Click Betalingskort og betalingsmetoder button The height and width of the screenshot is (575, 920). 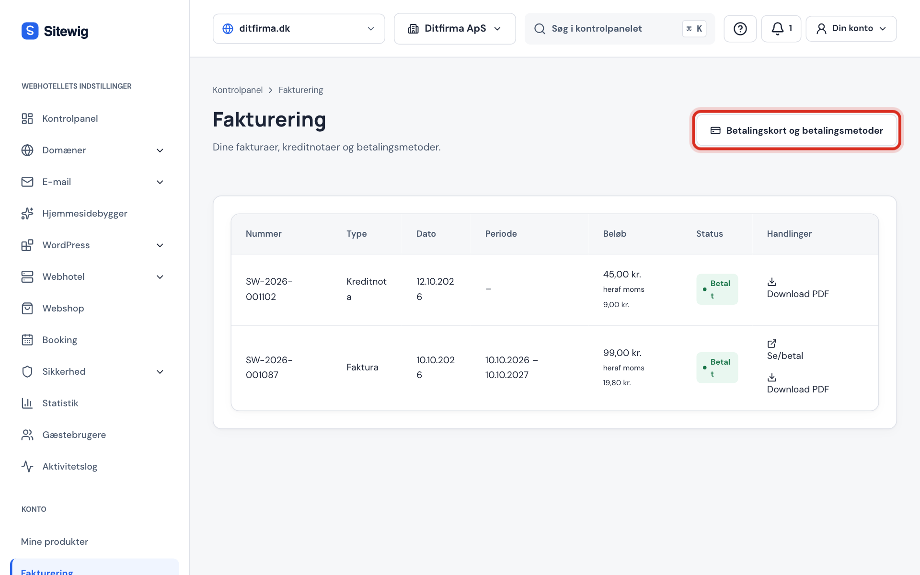[x=796, y=130]
